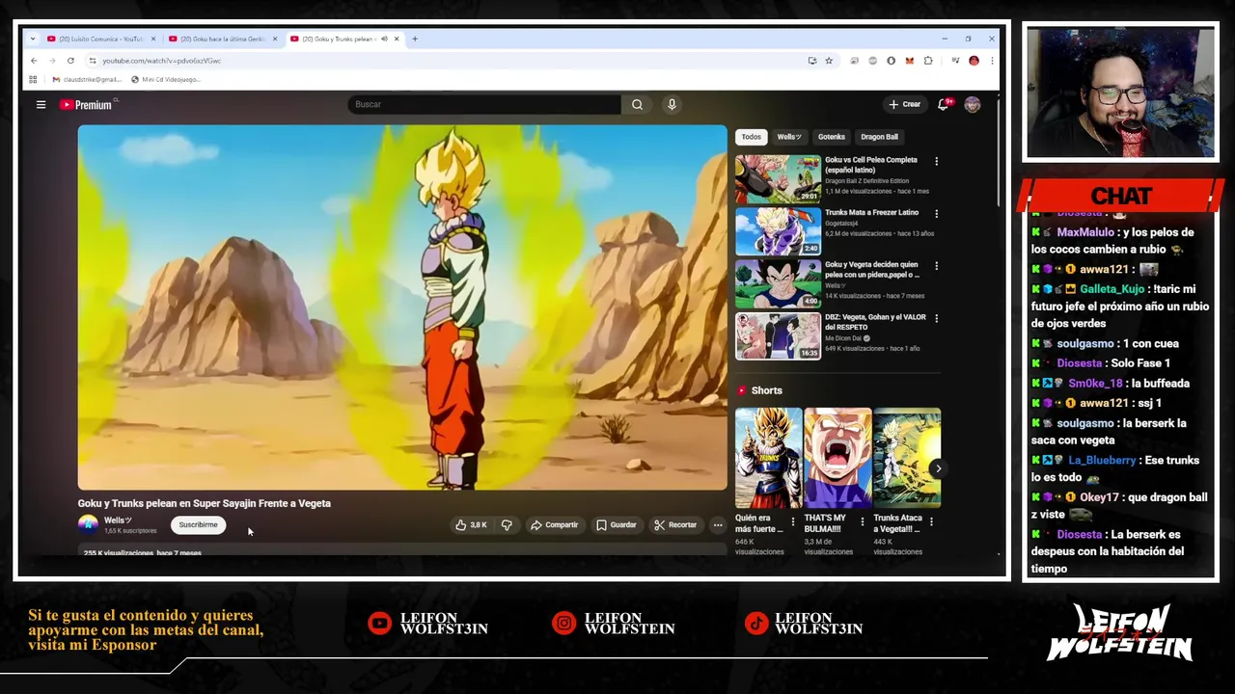The width and height of the screenshot is (1235, 694).
Task: Go back in the browser
Action: click(x=34, y=61)
